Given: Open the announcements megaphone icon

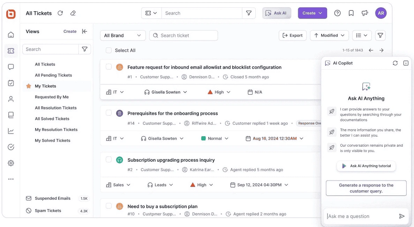Looking at the screenshot, I should [365, 13].
